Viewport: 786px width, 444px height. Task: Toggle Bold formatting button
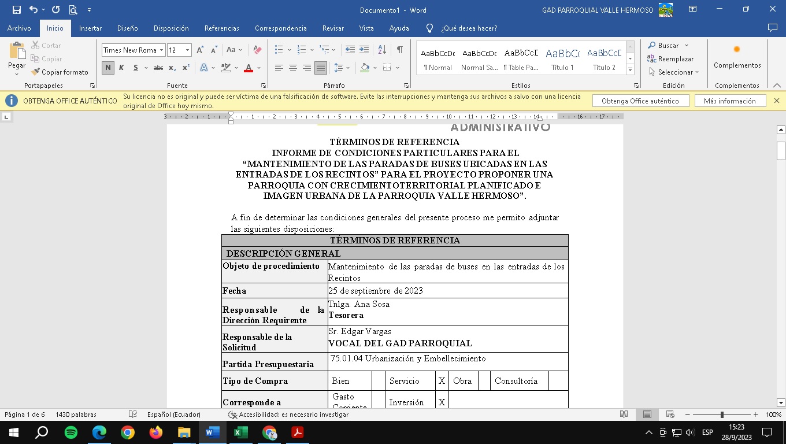(x=108, y=68)
